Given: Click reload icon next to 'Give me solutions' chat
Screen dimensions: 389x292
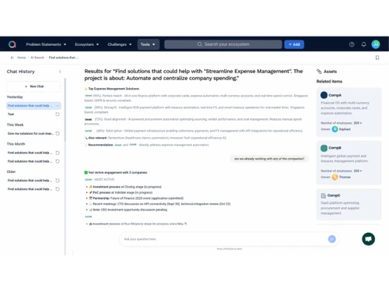Looking at the screenshot, I should click(58, 133).
